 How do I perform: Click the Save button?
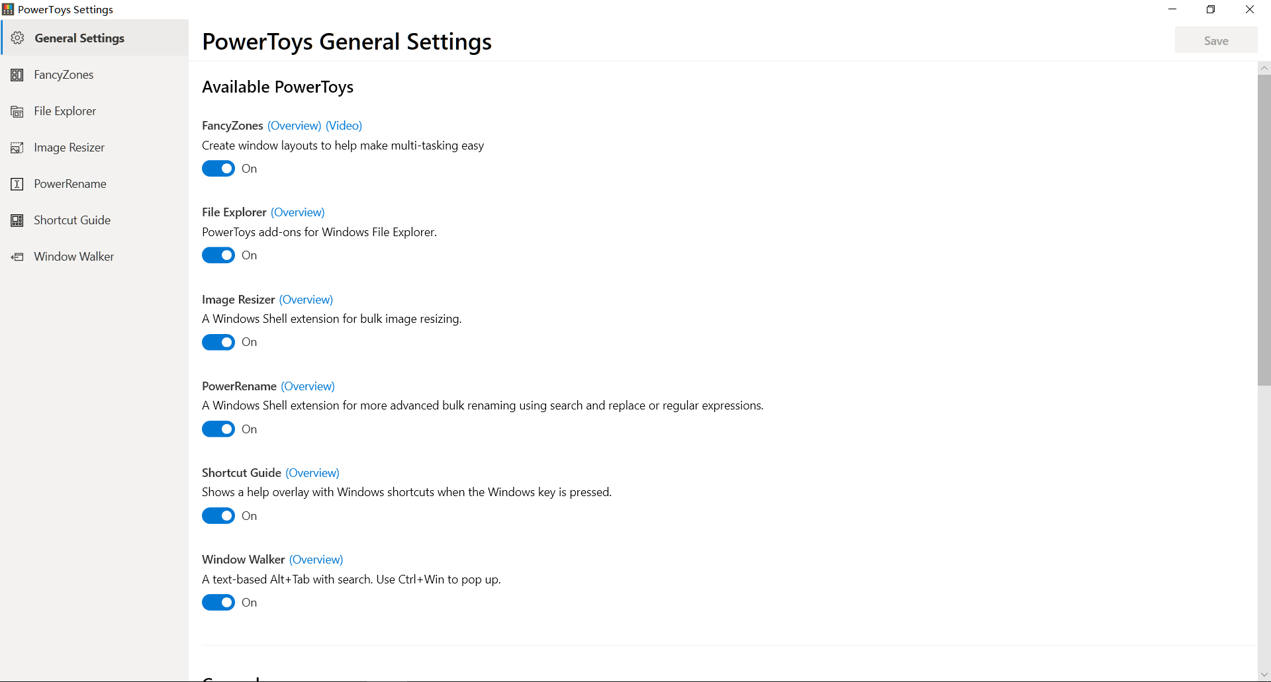pos(1216,40)
